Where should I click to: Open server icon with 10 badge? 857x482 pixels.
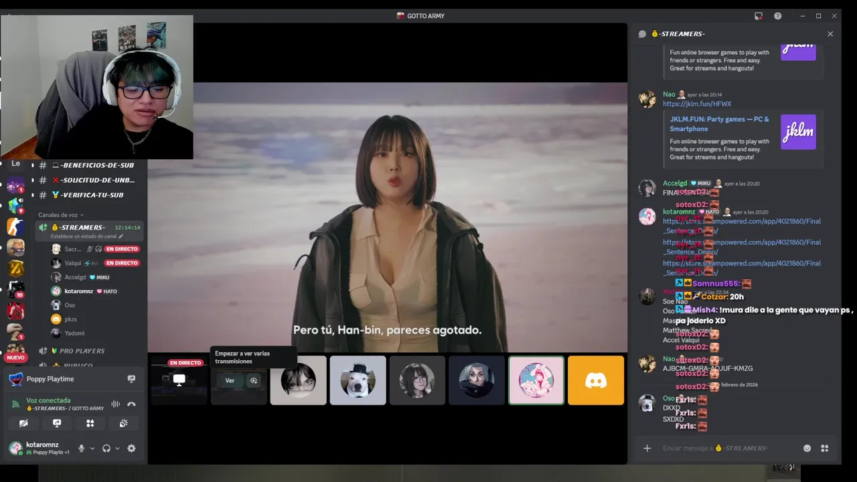point(15,289)
